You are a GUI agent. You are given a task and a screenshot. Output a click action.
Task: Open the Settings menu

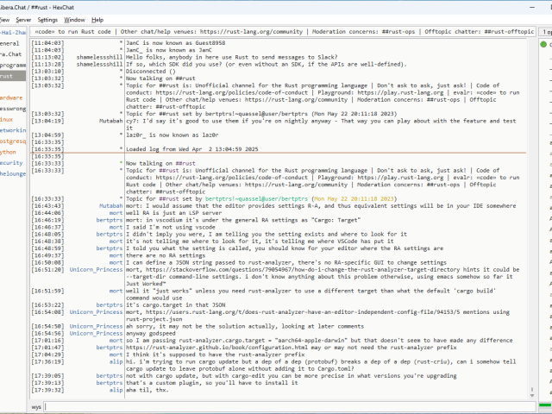[x=48, y=19]
